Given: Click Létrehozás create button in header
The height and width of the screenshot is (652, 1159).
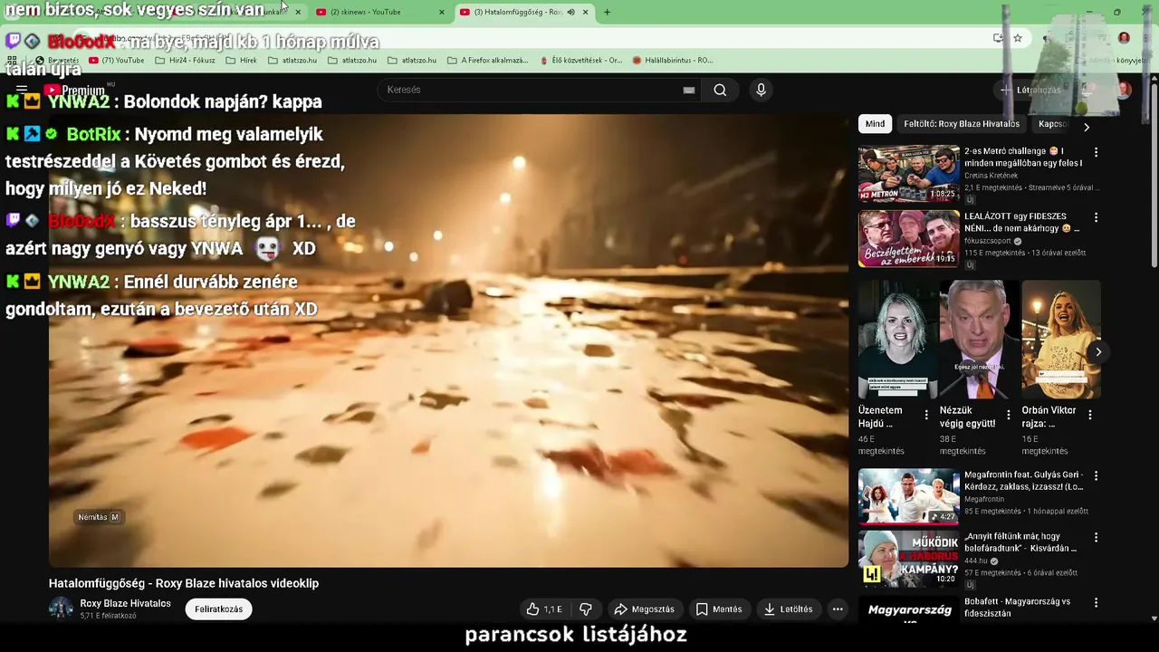Looking at the screenshot, I should click(1030, 90).
